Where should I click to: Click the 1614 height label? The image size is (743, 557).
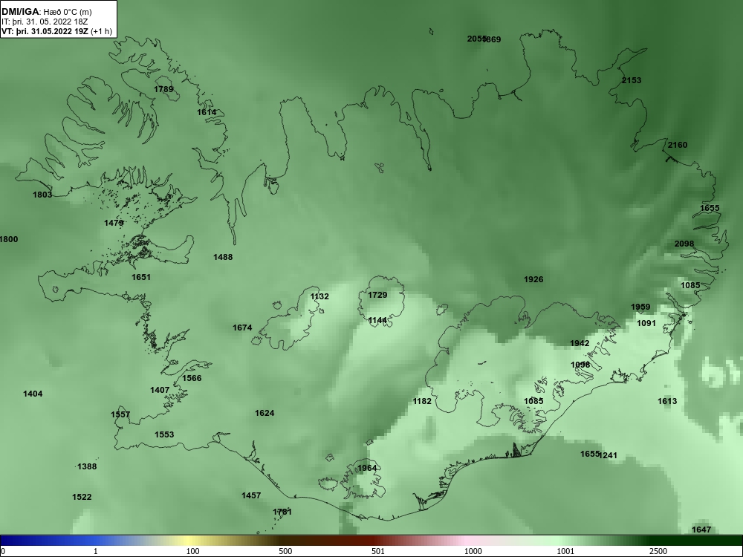coord(207,112)
